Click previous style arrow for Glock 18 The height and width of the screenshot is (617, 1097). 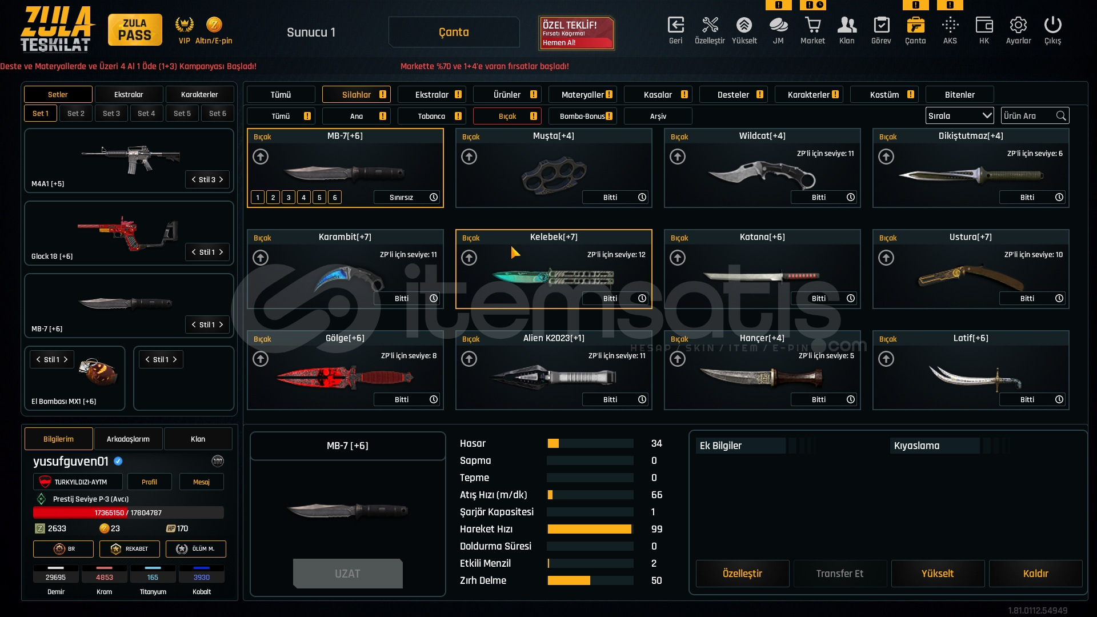[x=194, y=252]
